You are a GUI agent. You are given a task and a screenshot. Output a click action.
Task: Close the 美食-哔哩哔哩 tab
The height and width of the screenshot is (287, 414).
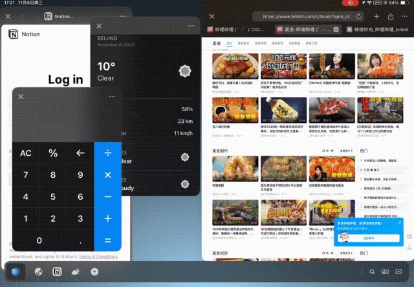[336, 30]
